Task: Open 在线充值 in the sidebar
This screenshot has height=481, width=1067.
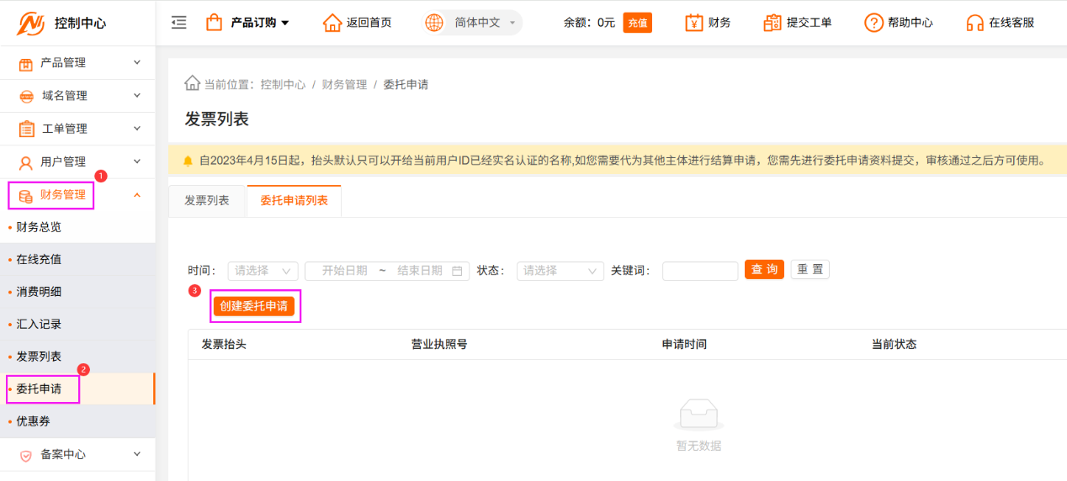Action: [77, 260]
